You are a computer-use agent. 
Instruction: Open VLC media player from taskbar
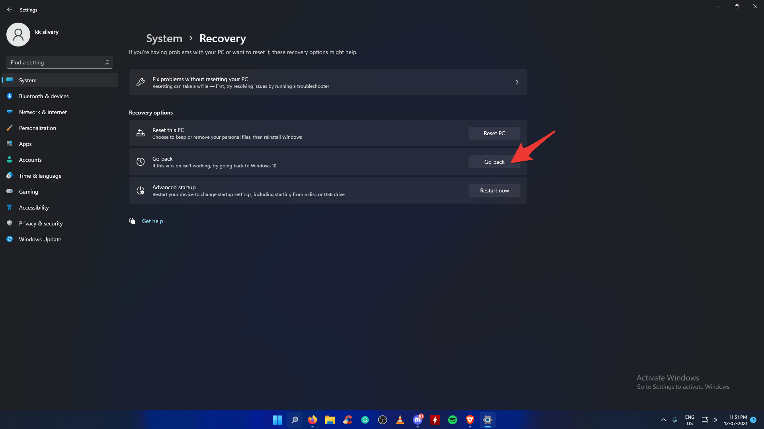[x=400, y=420]
